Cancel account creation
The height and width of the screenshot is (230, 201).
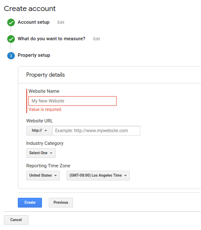(x=16, y=220)
